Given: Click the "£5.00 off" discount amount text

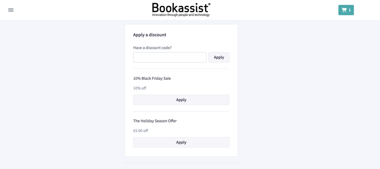Looking at the screenshot, I should tap(140, 131).
